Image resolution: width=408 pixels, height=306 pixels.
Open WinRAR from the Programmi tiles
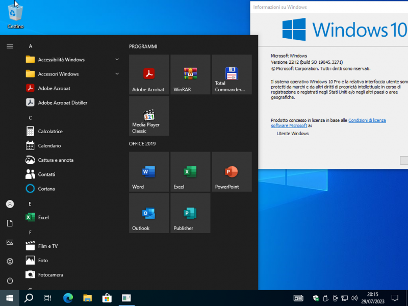(190, 74)
